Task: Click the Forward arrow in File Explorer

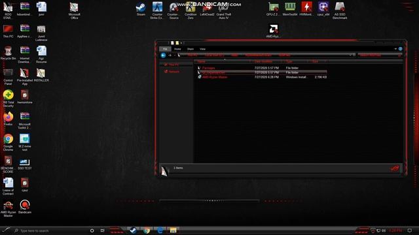Action: (170, 55)
